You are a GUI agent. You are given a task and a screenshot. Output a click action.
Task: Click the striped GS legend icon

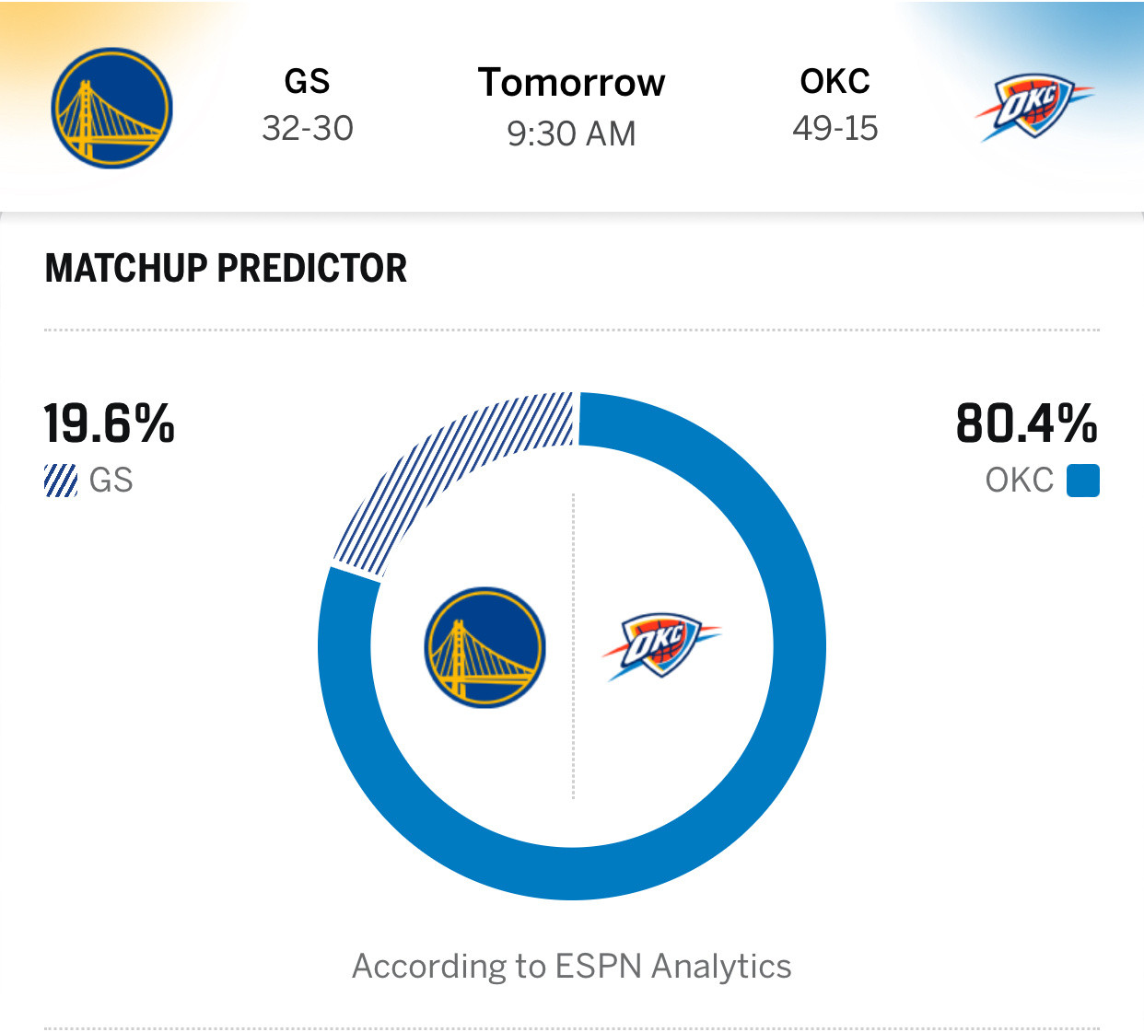61,481
